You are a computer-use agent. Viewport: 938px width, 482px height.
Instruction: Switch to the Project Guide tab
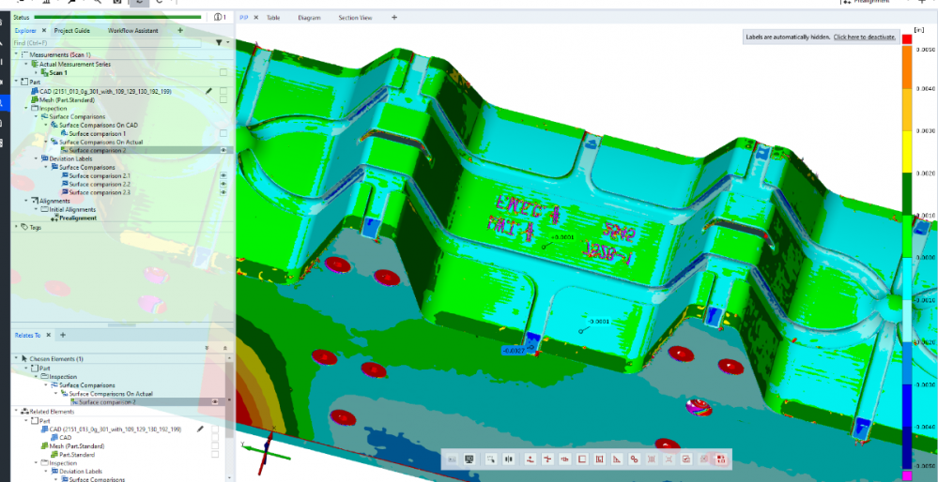71,30
